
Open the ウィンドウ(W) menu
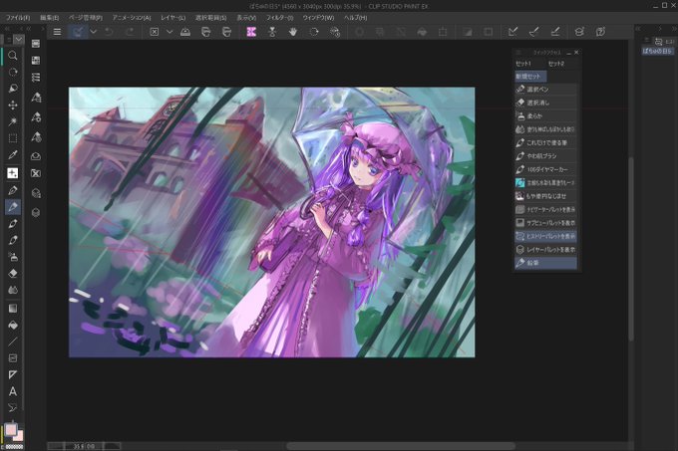click(318, 18)
